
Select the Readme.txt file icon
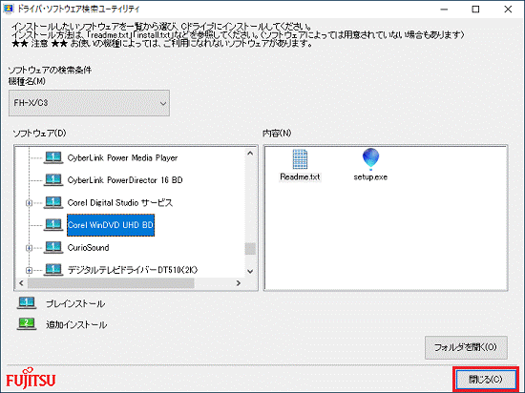click(x=300, y=159)
